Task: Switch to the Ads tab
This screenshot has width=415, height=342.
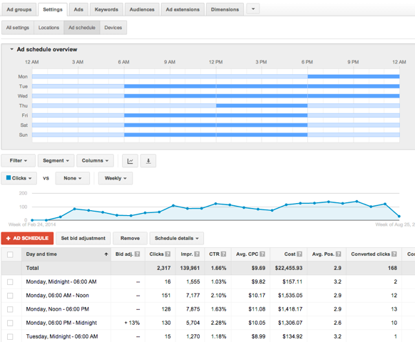Action: 78,9
